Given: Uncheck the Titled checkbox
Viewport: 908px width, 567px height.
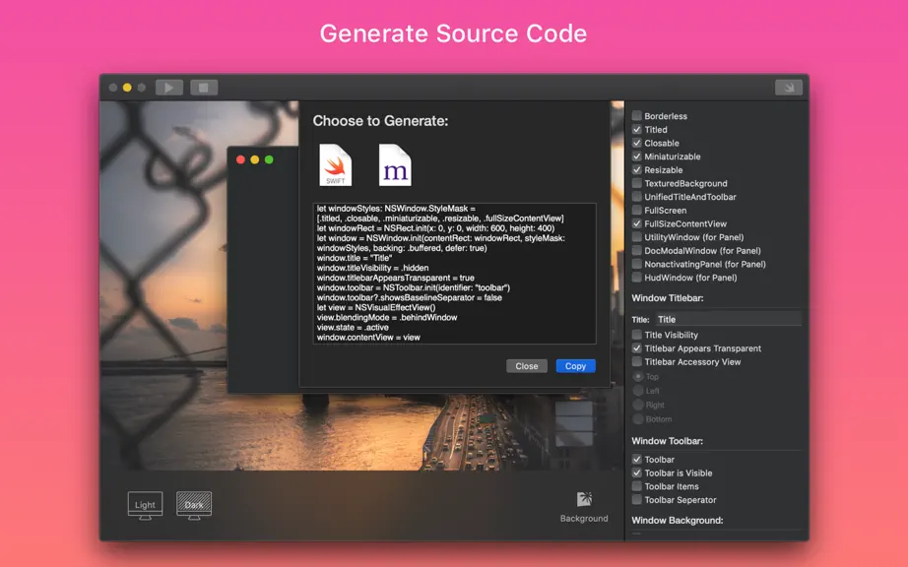Looking at the screenshot, I should [637, 130].
